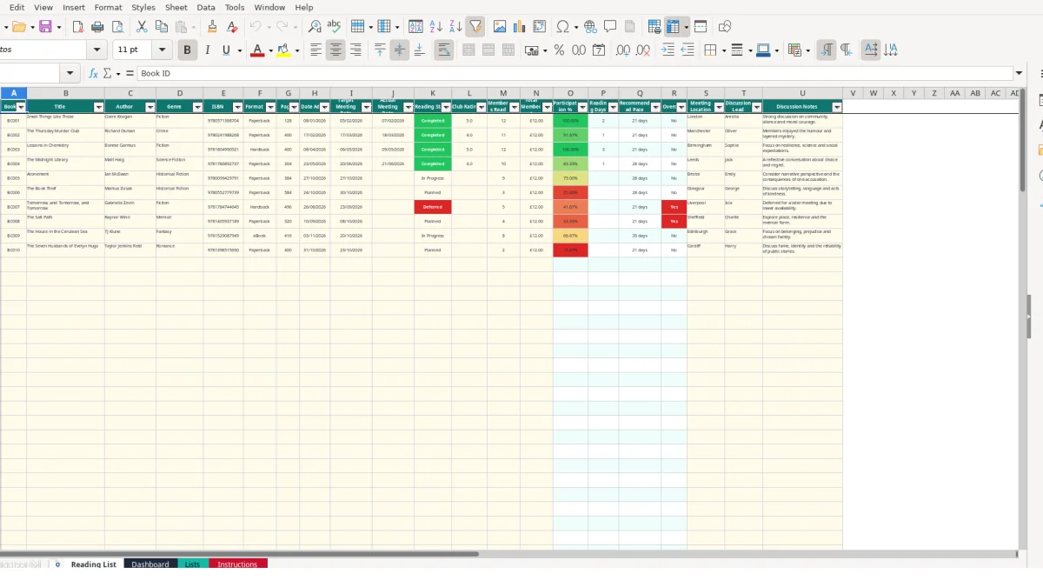Click the Insert Image icon
The image size is (1043, 587).
pyautogui.click(x=500, y=27)
